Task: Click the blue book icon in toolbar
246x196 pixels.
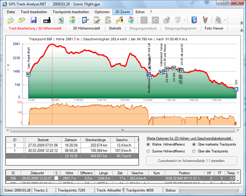Action: tap(194, 20)
